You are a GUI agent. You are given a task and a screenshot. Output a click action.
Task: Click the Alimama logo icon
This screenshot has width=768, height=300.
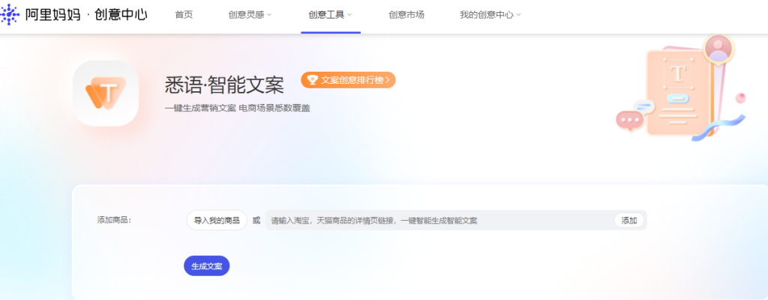click(x=10, y=15)
